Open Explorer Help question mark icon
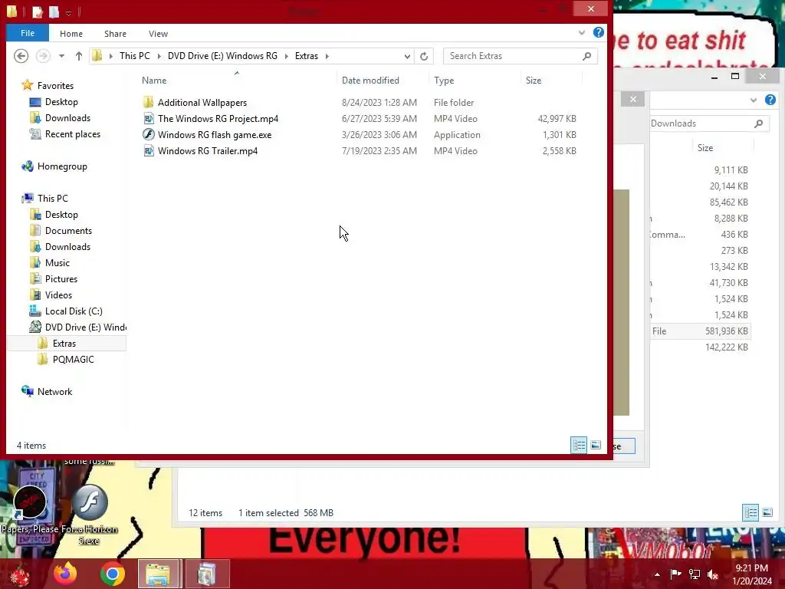 coord(598,32)
